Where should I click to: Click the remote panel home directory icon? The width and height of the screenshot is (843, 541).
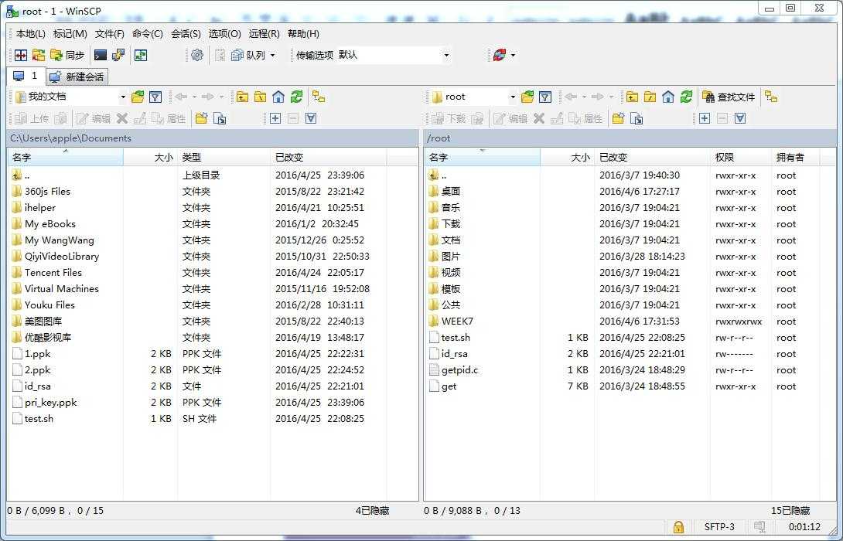click(x=667, y=97)
